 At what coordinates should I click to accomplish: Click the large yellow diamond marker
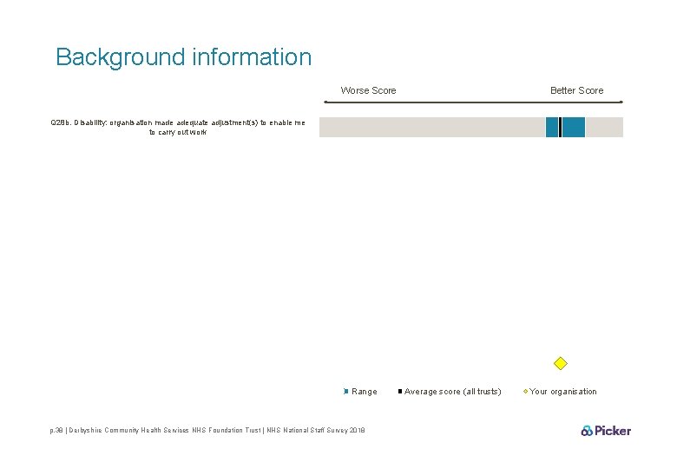(560, 364)
